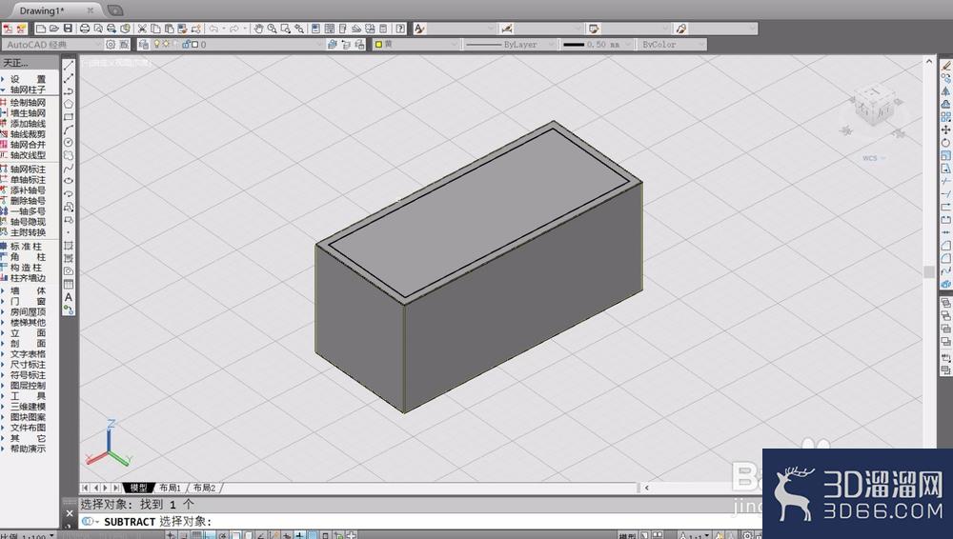953x539 pixels.
Task: Switch to the 模型 tab
Action: pos(138,488)
